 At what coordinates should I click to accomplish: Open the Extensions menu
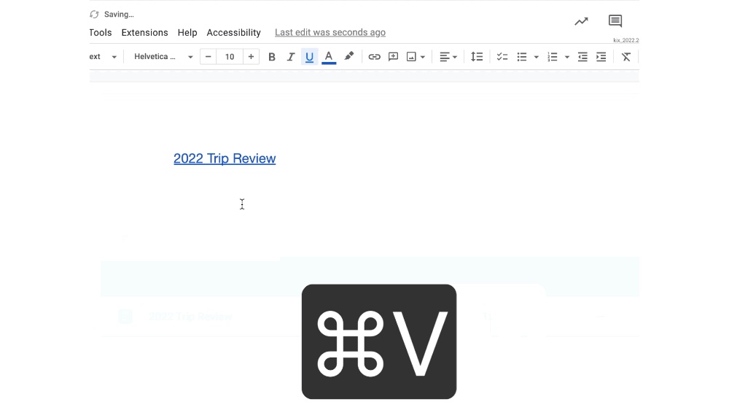click(144, 33)
